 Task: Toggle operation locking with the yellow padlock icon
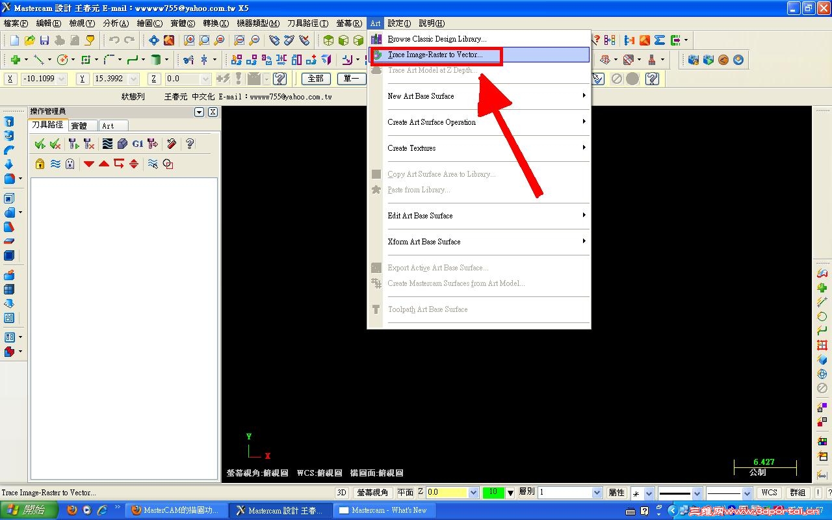40,164
